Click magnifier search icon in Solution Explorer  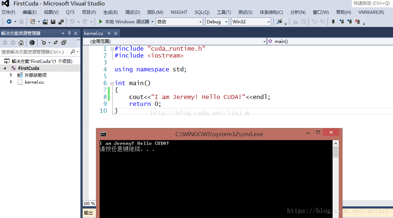[73, 52]
